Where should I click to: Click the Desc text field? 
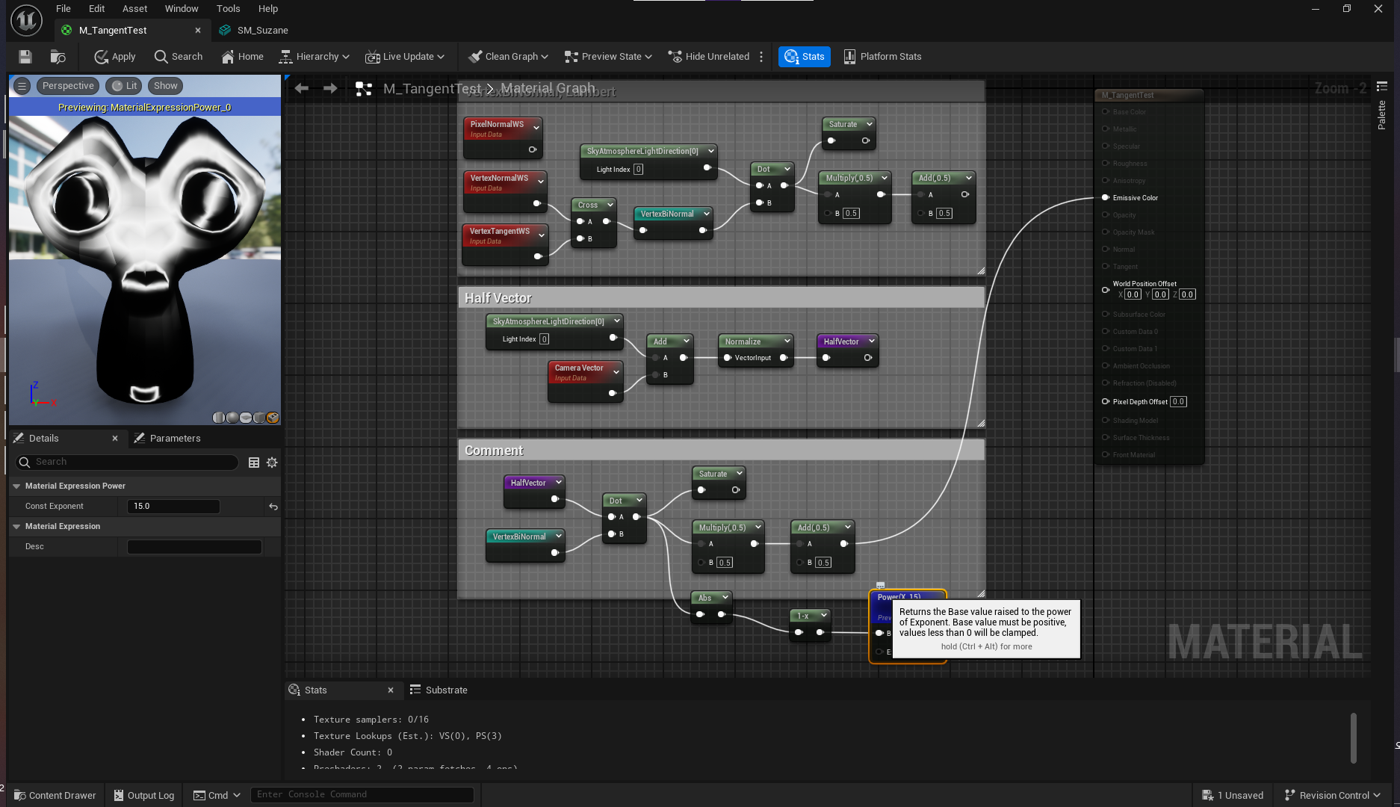pyautogui.click(x=194, y=547)
